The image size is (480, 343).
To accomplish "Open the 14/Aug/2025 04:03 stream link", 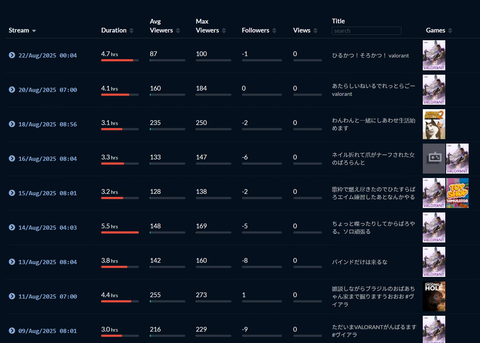I will click(48, 228).
